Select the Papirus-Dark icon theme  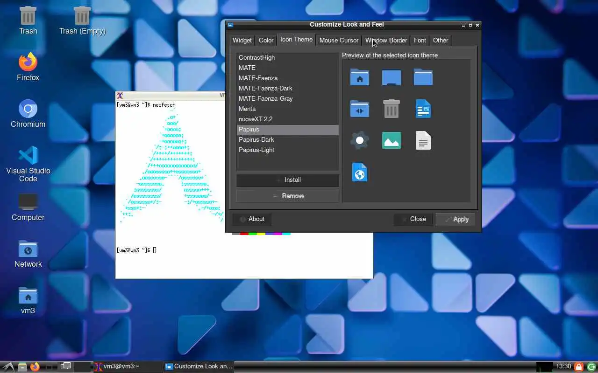pos(287,139)
